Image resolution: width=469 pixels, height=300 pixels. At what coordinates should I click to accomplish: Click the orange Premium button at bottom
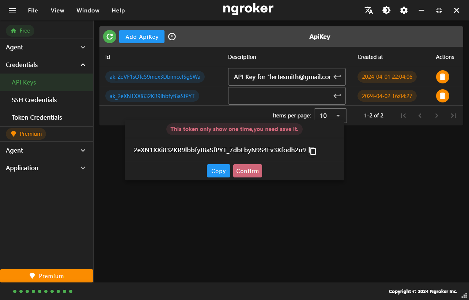coord(47,276)
